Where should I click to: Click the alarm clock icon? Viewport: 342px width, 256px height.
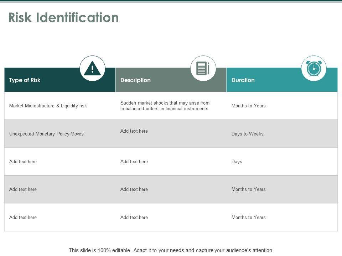pyautogui.click(x=314, y=68)
